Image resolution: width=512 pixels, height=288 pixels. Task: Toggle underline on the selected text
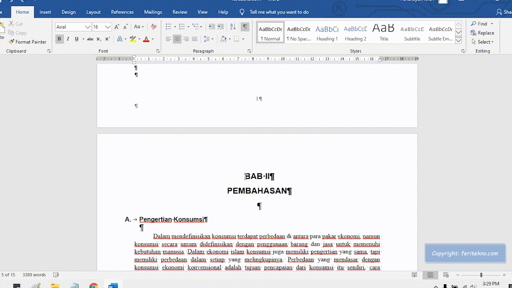[76, 39]
